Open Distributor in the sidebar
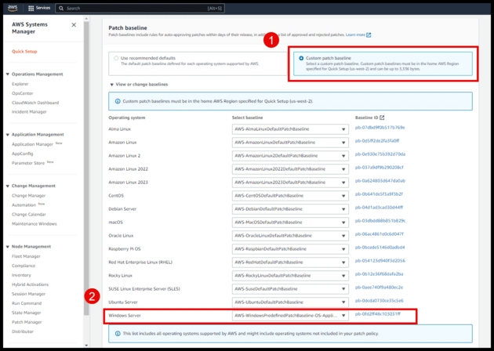Image resolution: width=494 pixels, height=351 pixels. click(x=23, y=331)
